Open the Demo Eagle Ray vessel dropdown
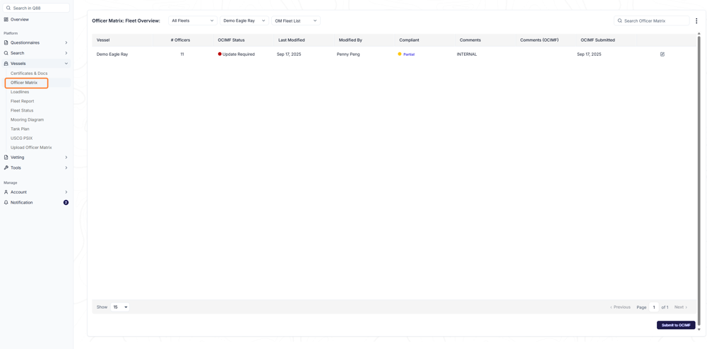The width and height of the screenshot is (707, 349). point(244,20)
